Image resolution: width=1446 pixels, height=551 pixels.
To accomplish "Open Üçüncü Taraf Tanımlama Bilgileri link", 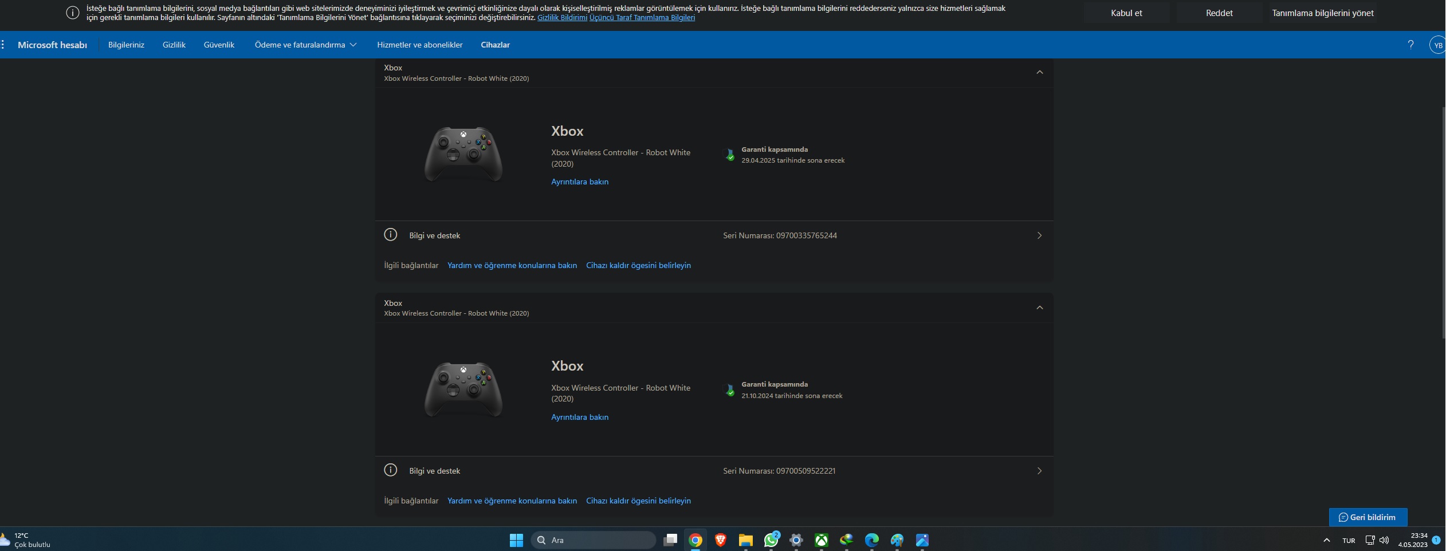I will pos(642,18).
